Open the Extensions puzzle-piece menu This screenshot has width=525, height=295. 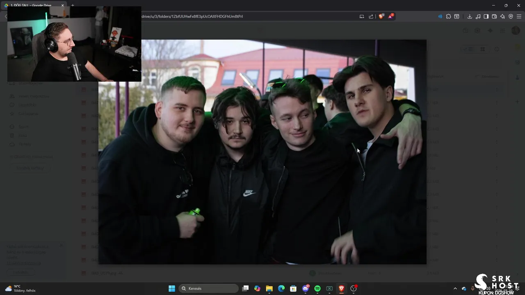[448, 16]
